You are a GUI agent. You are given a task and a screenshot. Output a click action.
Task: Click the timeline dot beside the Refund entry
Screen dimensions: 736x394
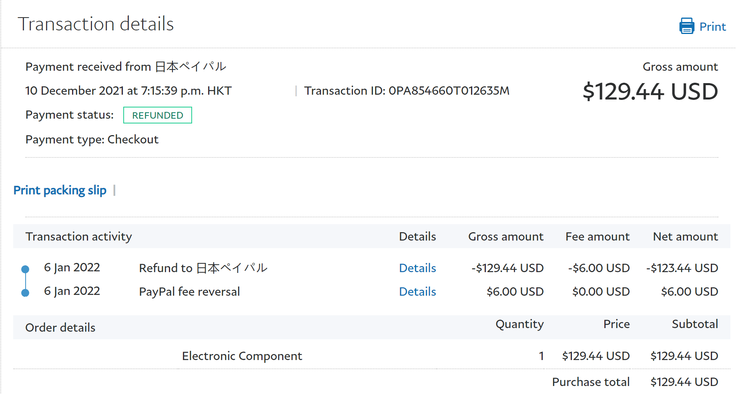(25, 269)
